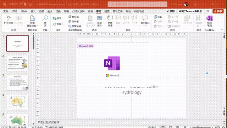Select slide 4 Australia map thumbnail

(18, 102)
